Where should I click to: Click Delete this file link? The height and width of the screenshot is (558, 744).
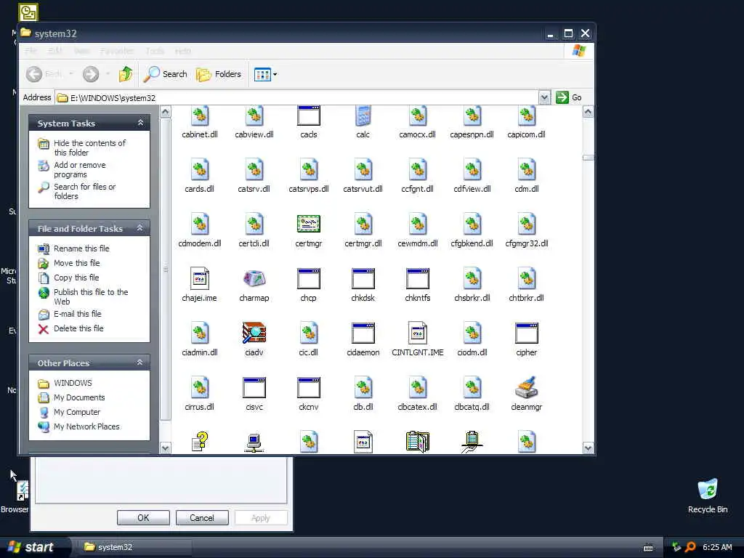point(78,328)
